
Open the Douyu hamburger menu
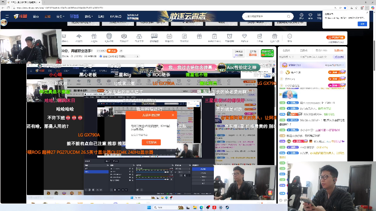7,16
